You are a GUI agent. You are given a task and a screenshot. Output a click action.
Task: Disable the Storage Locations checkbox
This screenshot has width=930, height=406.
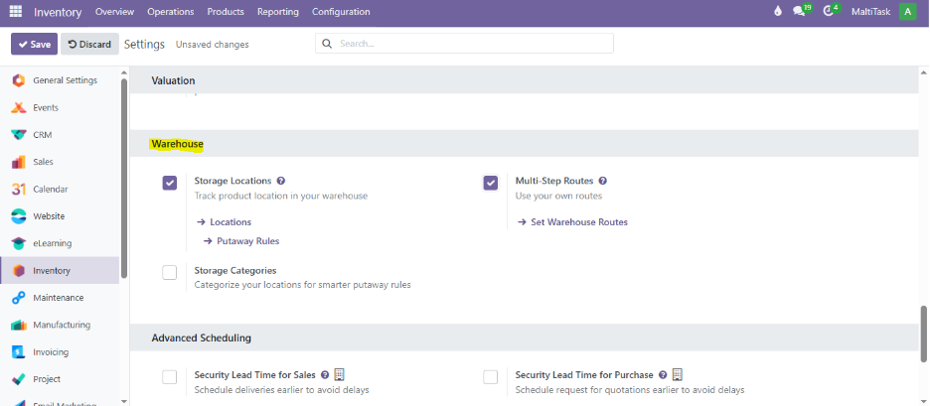pos(170,183)
